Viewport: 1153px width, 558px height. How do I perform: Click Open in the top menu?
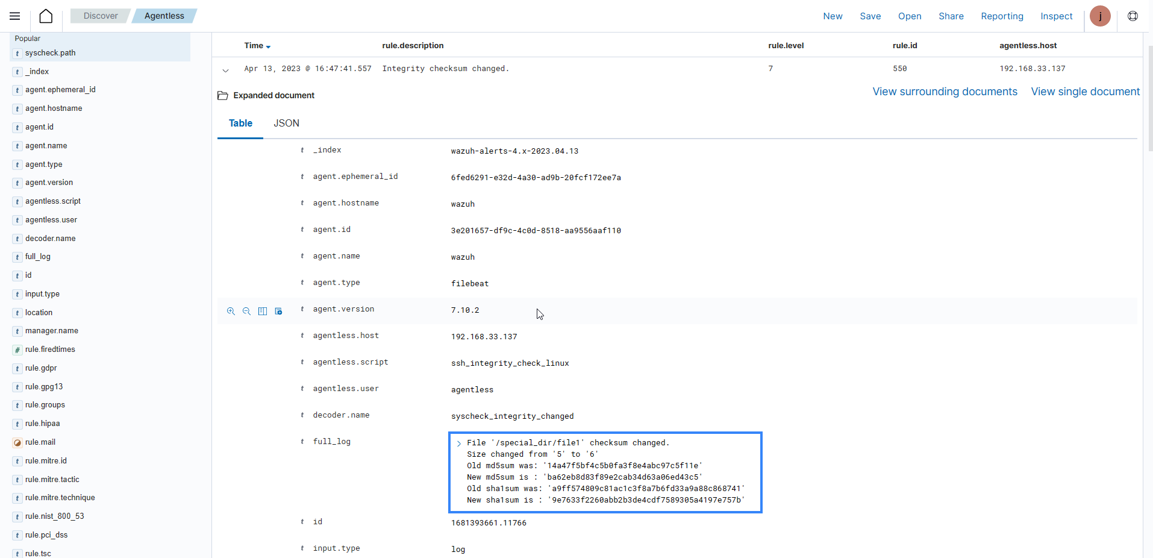pyautogui.click(x=910, y=16)
